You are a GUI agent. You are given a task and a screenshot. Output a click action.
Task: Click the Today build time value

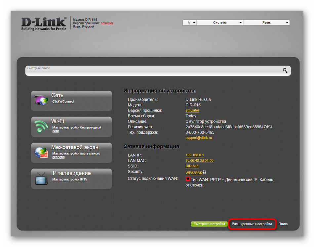(191, 116)
